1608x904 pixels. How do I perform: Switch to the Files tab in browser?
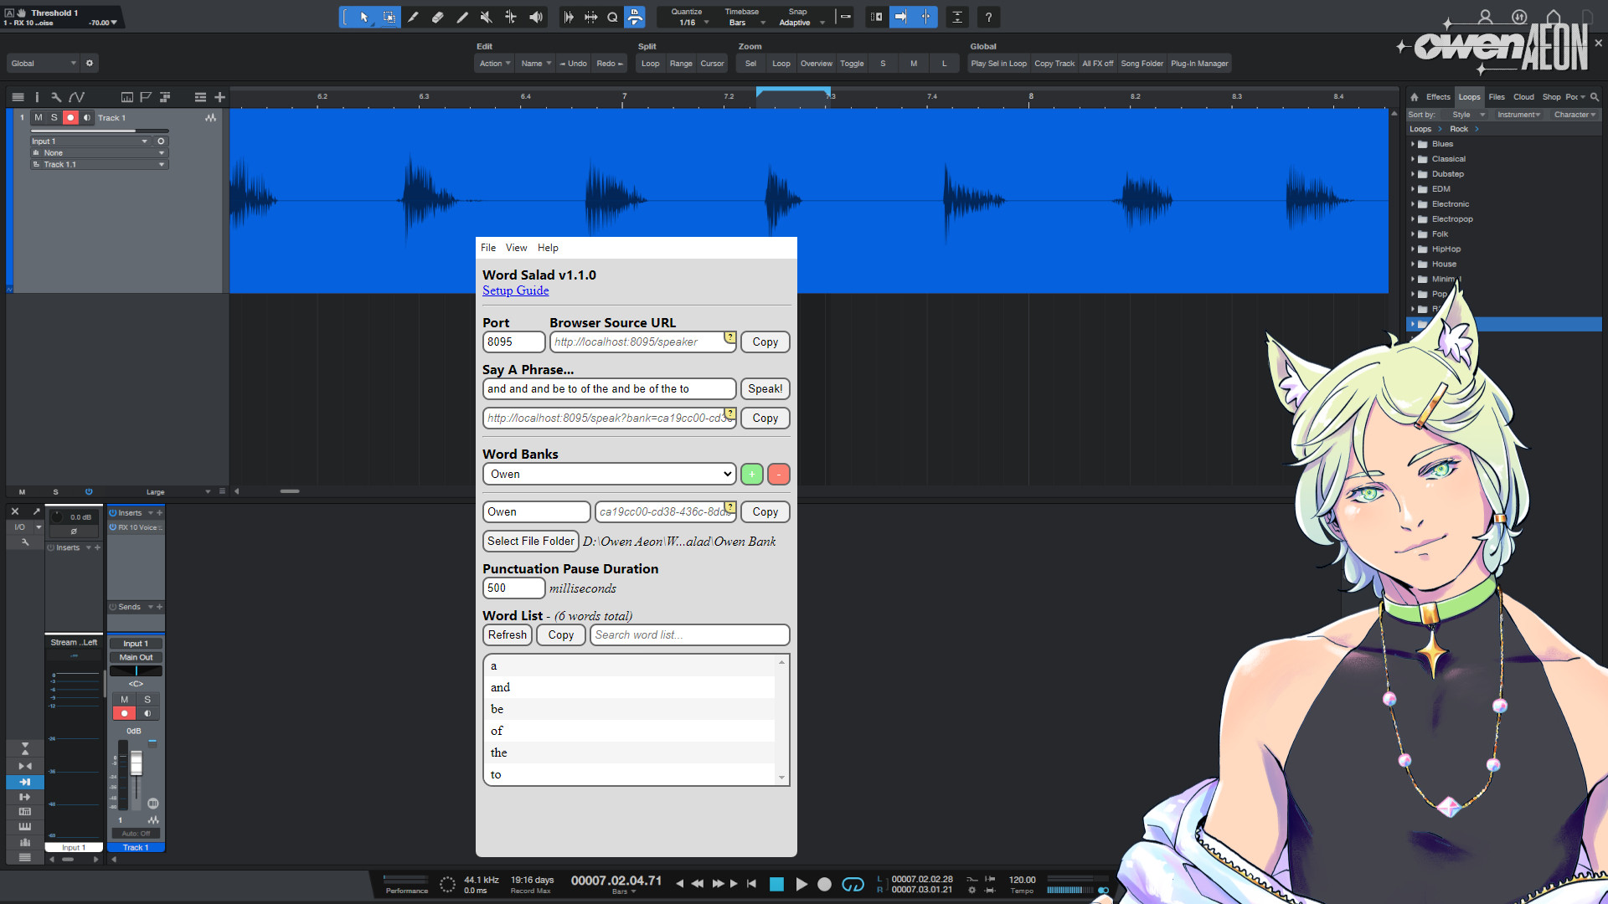point(1497,97)
